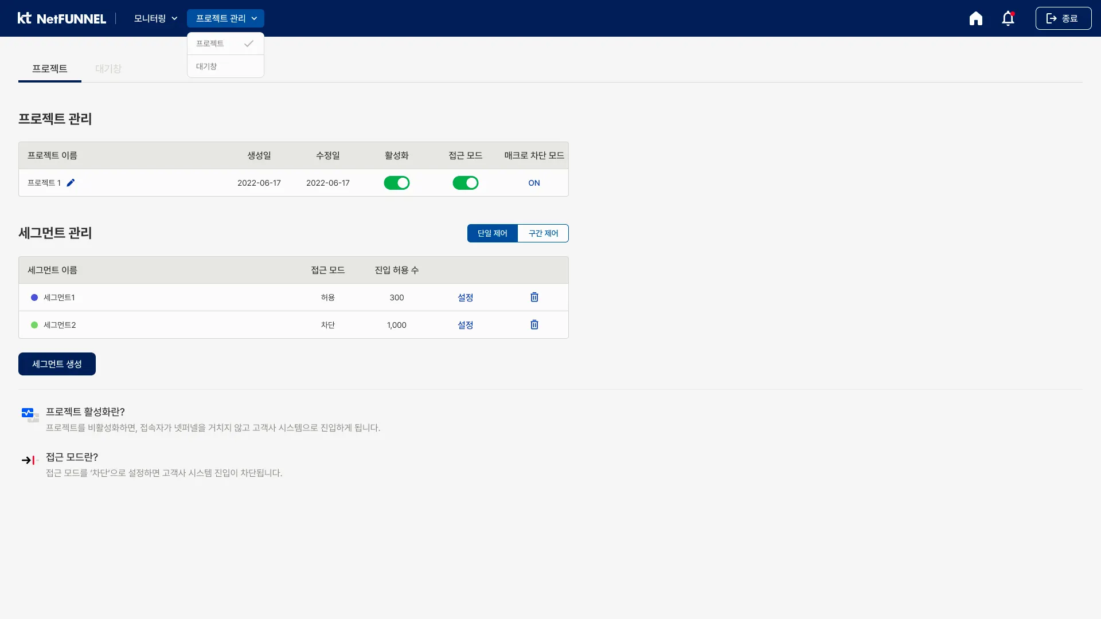Switch to the 대기창 tab
This screenshot has height=619, width=1101.
(x=108, y=69)
